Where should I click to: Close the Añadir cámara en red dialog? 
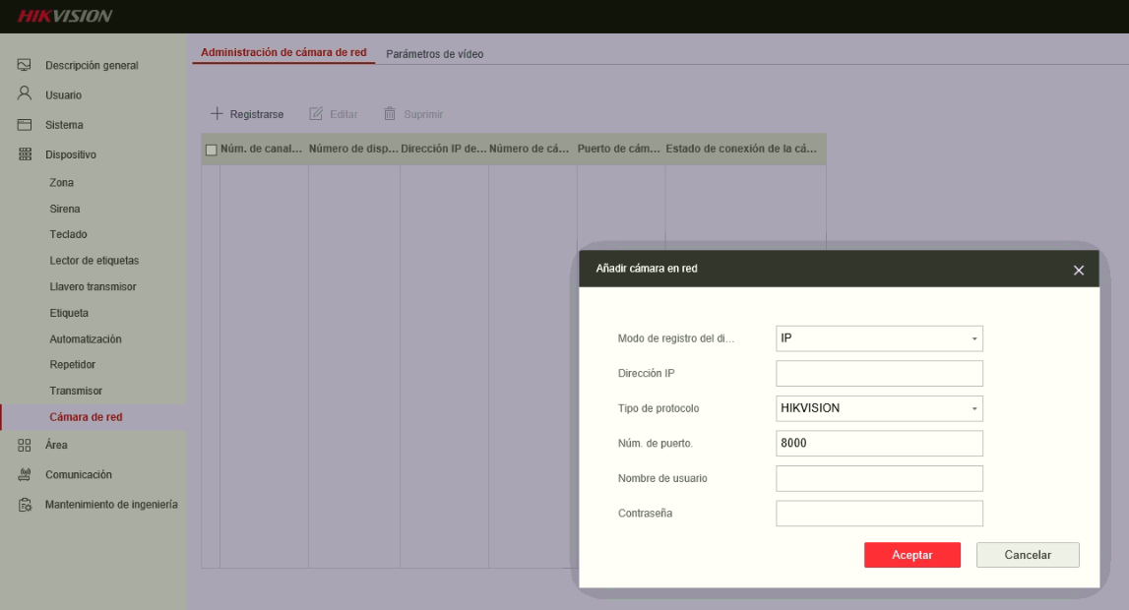[x=1079, y=271]
